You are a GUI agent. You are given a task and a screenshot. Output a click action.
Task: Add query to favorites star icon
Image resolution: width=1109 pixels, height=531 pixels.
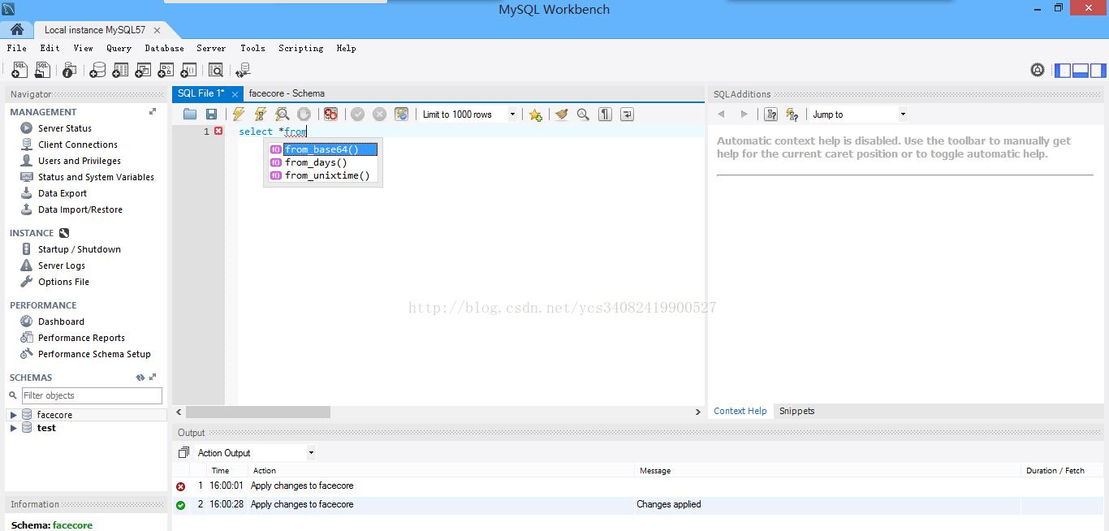pyautogui.click(x=535, y=114)
